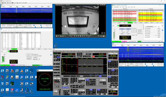Image resolution: width=166 pixels, height=97 pixels.
Task: Toggle SPLT split mode in PowerSDR
Action: click(x=63, y=79)
